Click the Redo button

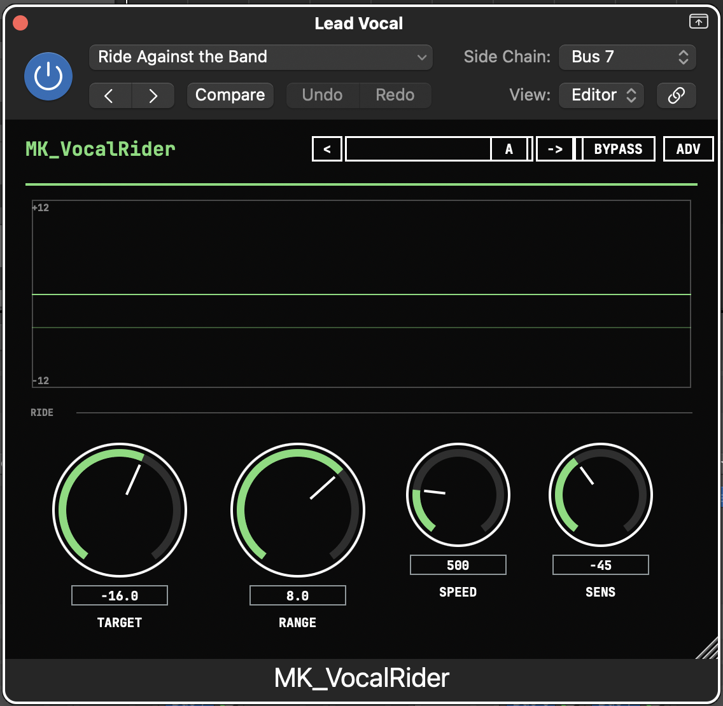tap(395, 95)
